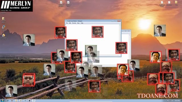Open the Command Prompt taskbar icon
The height and width of the screenshot is (102, 182).
(x=29, y=101)
